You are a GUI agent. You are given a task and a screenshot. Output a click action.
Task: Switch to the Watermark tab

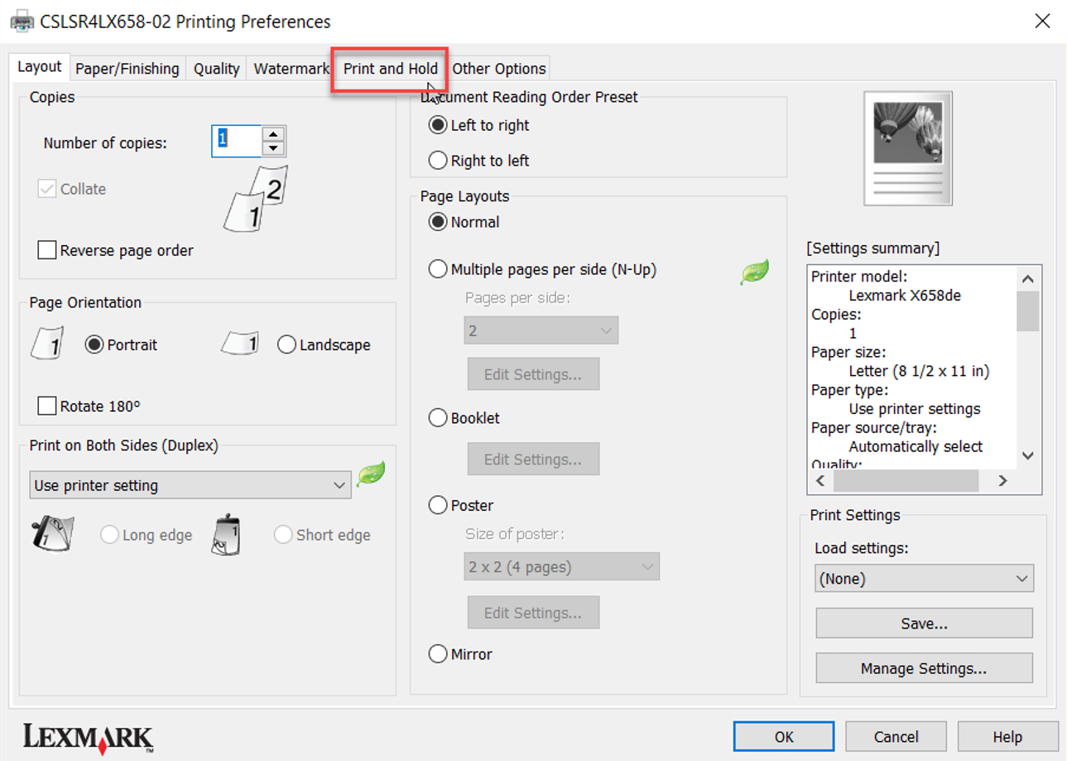click(x=291, y=69)
